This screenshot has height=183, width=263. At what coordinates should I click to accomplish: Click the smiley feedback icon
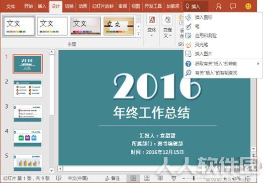coord(248,7)
